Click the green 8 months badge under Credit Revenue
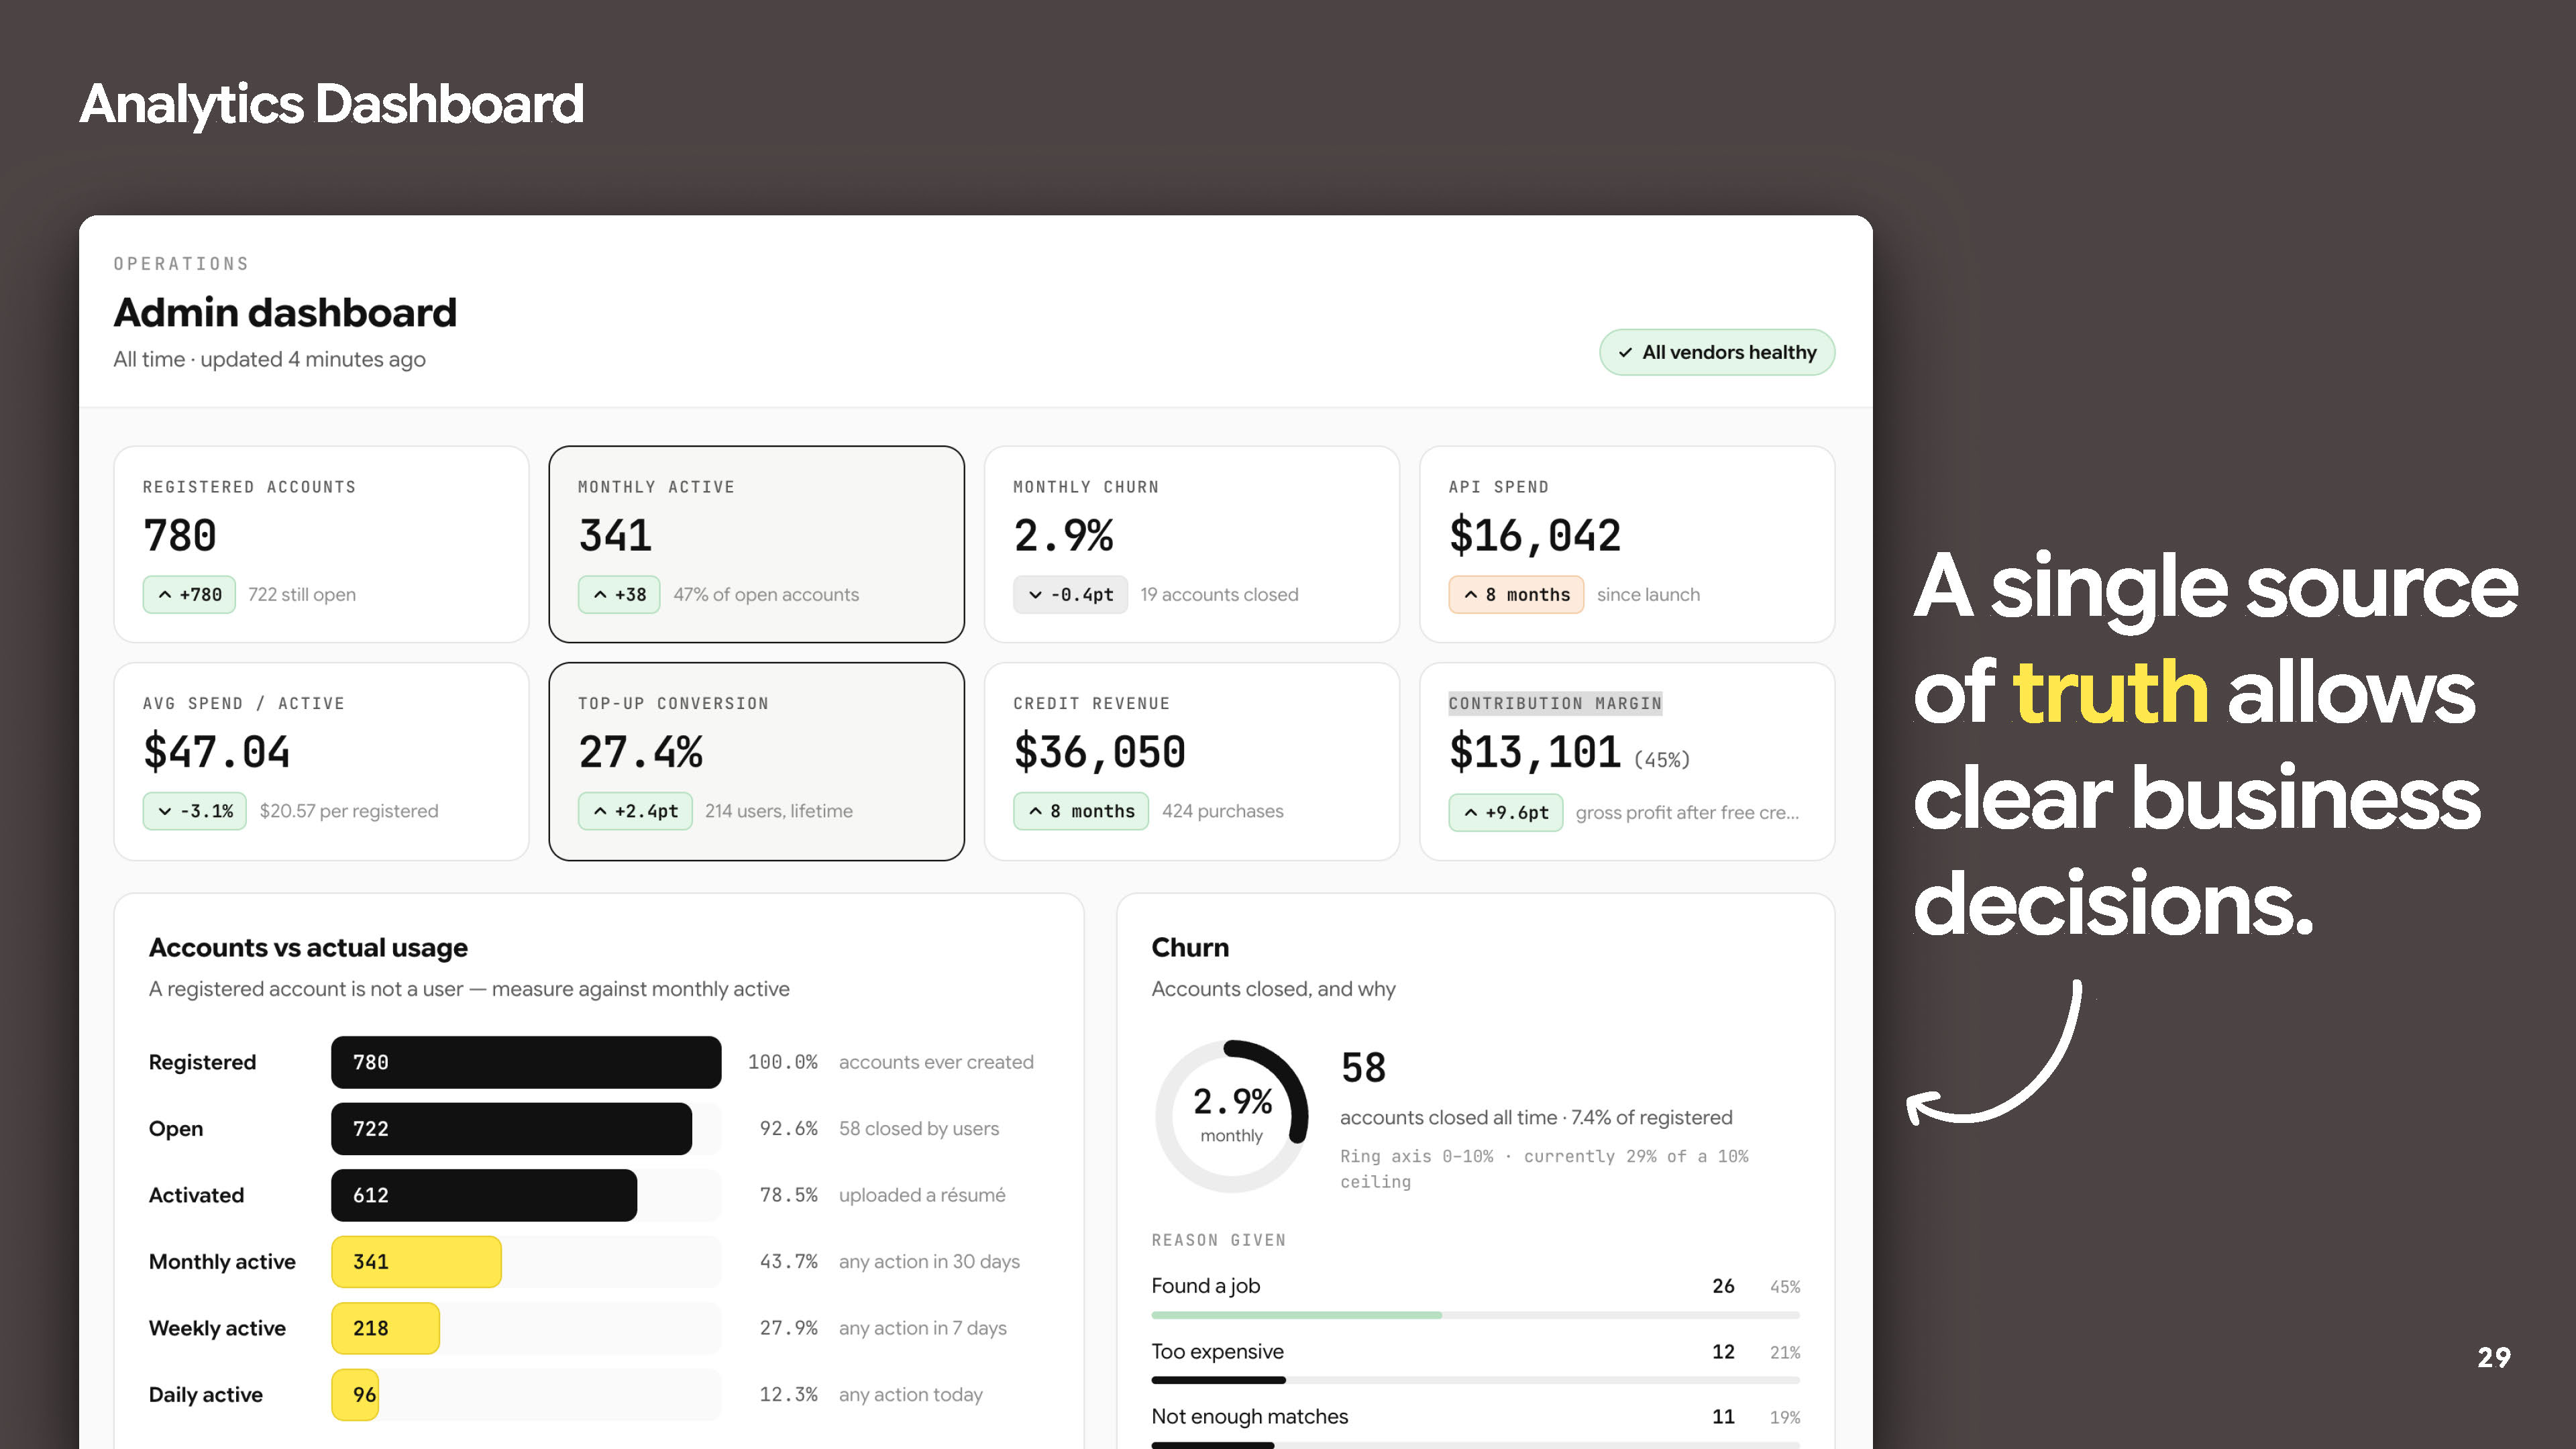Image resolution: width=2576 pixels, height=1449 pixels. 1081,811
